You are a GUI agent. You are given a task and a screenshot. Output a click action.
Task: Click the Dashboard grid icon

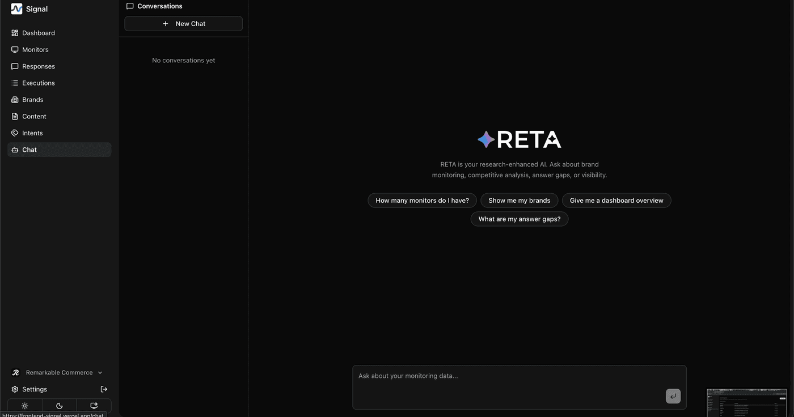pos(15,33)
